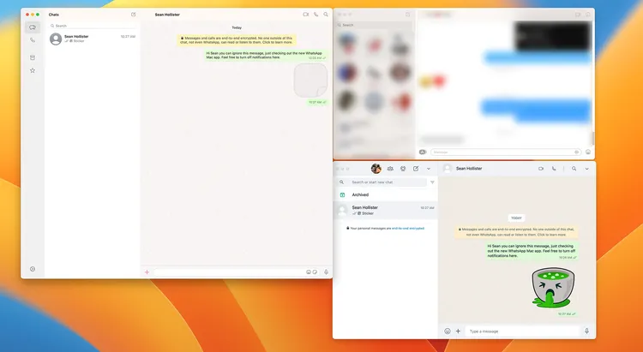
Task: Click the yellow encryption notice in left WhatsApp chat
Action: click(237, 39)
